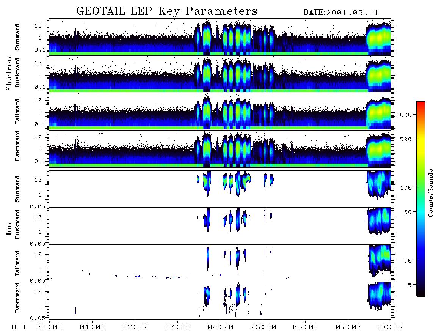Click the 0.05 tick of Ion Sunward panel
This screenshot has height=334, width=433.
point(38,206)
